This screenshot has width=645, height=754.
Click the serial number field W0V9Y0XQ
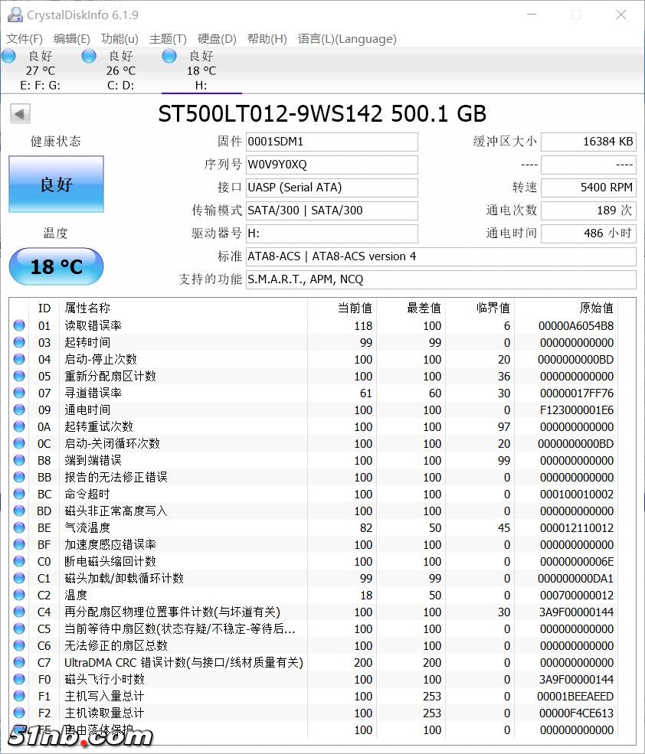332,165
